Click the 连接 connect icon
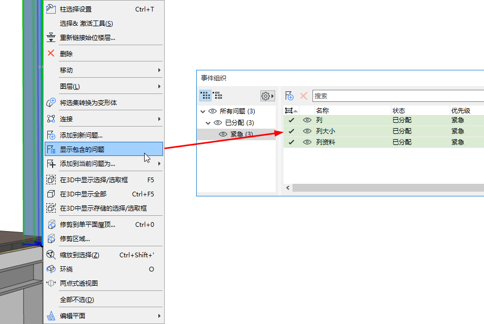The image size is (484, 324). [x=51, y=119]
